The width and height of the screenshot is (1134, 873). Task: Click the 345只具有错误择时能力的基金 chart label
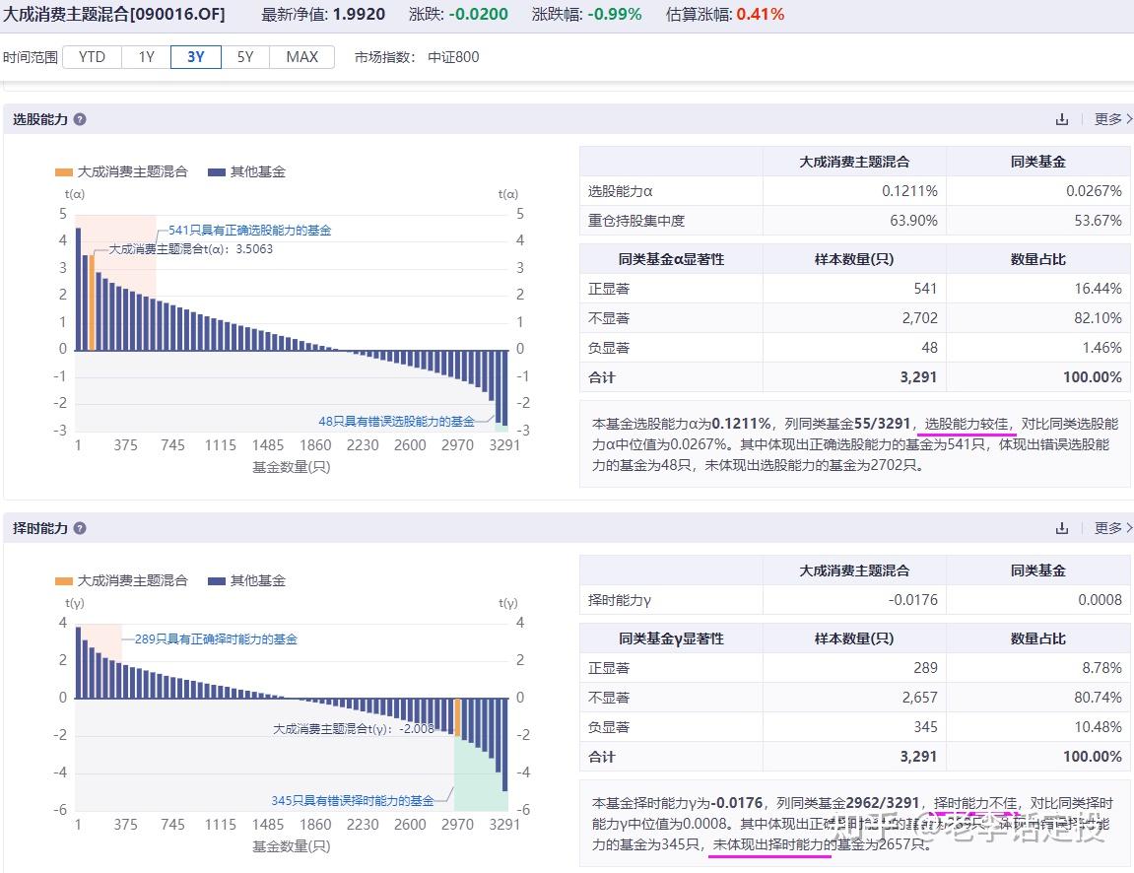pyautogui.click(x=353, y=801)
